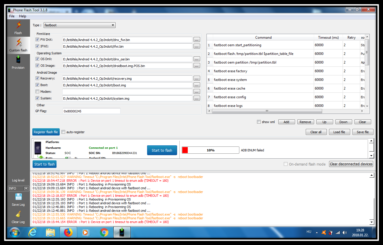Click Start to flash beside the progress bar

pos(162,150)
